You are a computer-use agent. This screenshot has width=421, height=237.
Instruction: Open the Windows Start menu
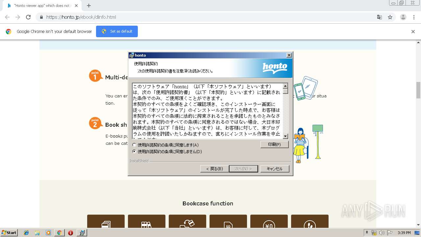coord(9,232)
